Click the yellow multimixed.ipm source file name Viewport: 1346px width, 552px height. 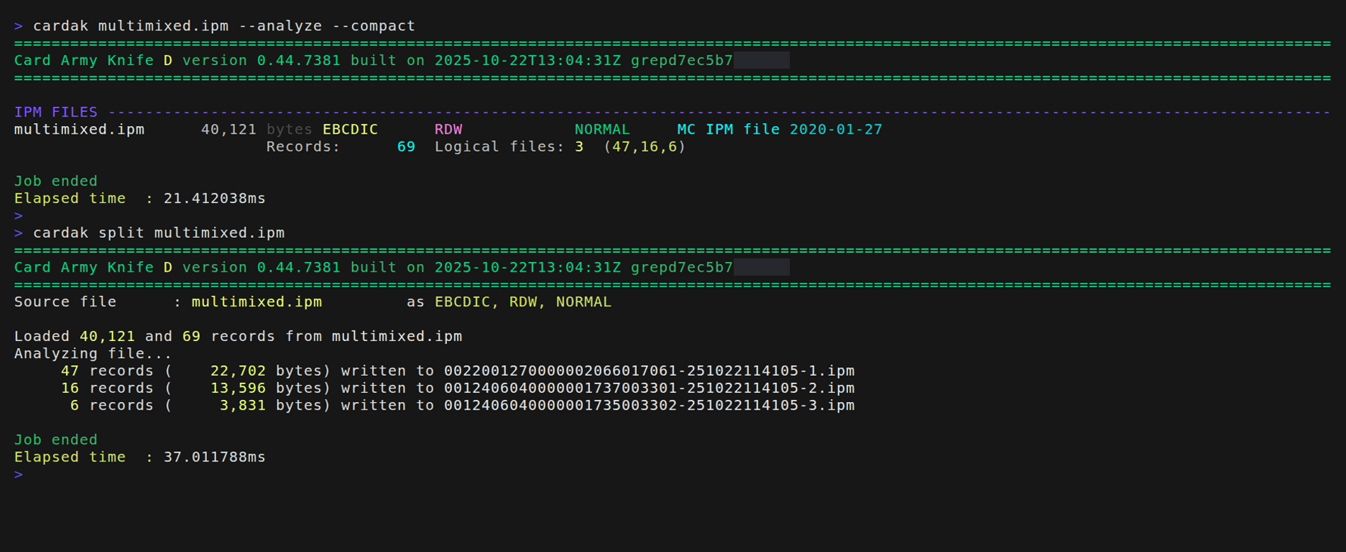coord(256,302)
